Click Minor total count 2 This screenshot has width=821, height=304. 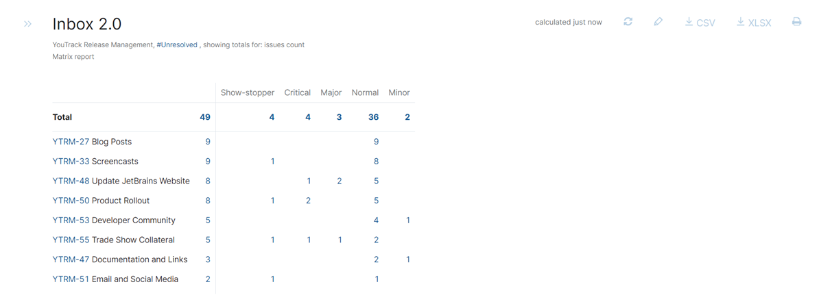coord(407,117)
